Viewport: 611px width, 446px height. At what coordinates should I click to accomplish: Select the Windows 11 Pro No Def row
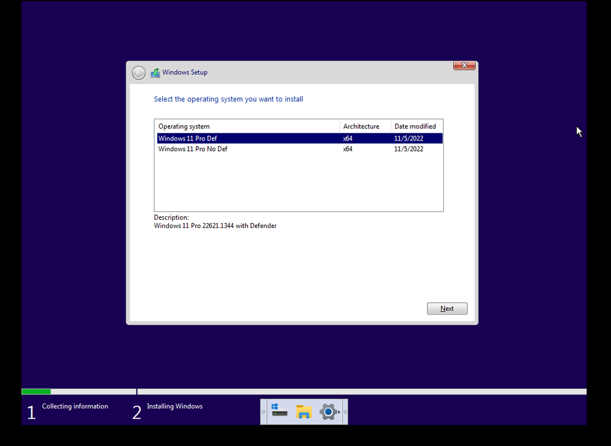tap(300, 149)
